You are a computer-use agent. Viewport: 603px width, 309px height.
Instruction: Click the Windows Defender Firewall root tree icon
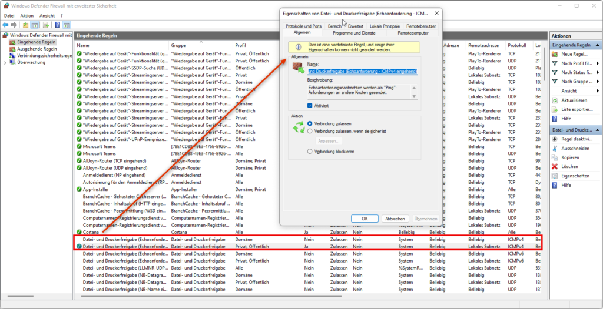click(5, 35)
